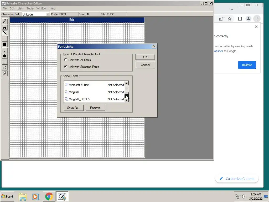Viewport: 269px width, 202px height.
Task: Open Windows Media Player from taskbar
Action: (36, 196)
